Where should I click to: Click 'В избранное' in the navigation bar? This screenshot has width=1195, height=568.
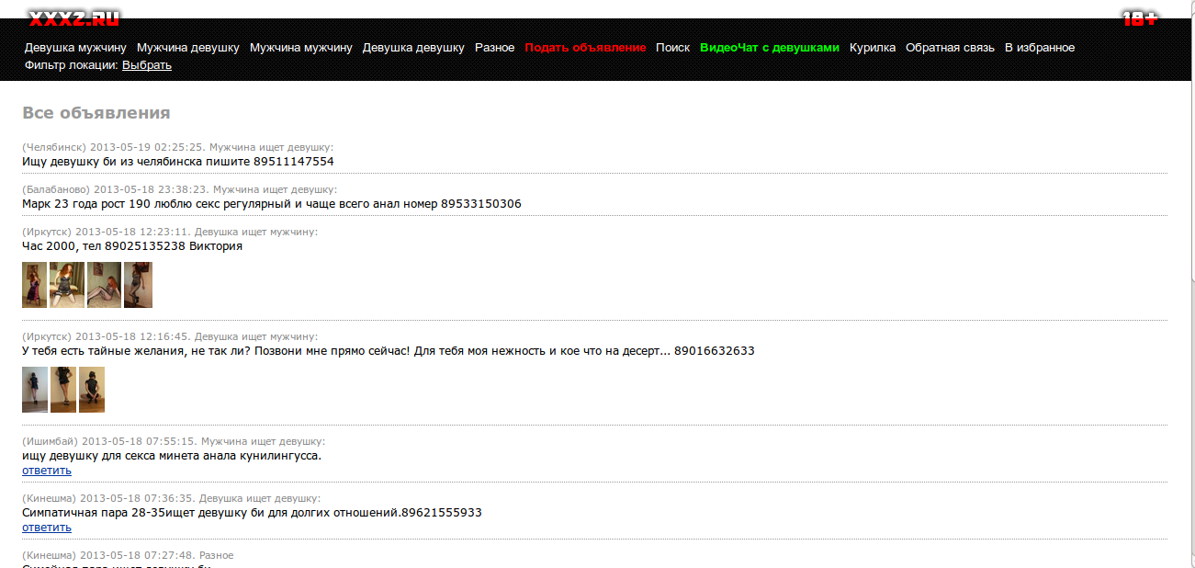(x=1039, y=48)
